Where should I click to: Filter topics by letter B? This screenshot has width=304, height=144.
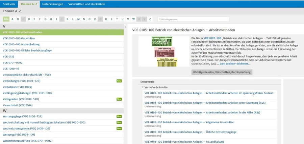coord(18,19)
